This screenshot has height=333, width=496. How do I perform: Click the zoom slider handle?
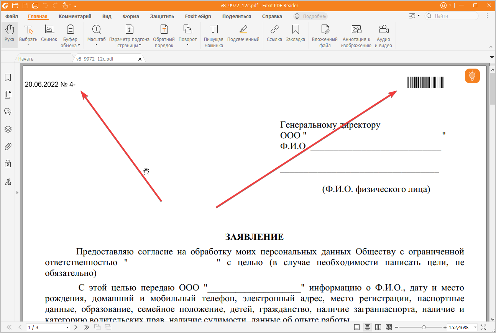(424, 327)
